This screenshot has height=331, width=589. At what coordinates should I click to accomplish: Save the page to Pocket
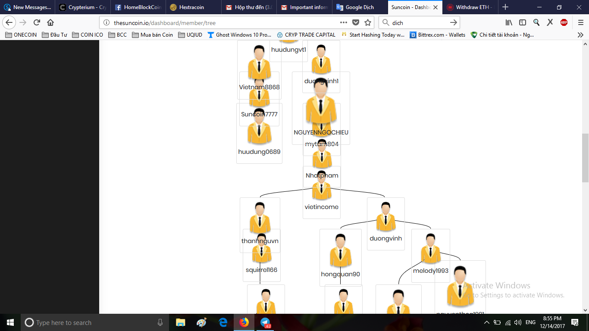click(x=356, y=22)
